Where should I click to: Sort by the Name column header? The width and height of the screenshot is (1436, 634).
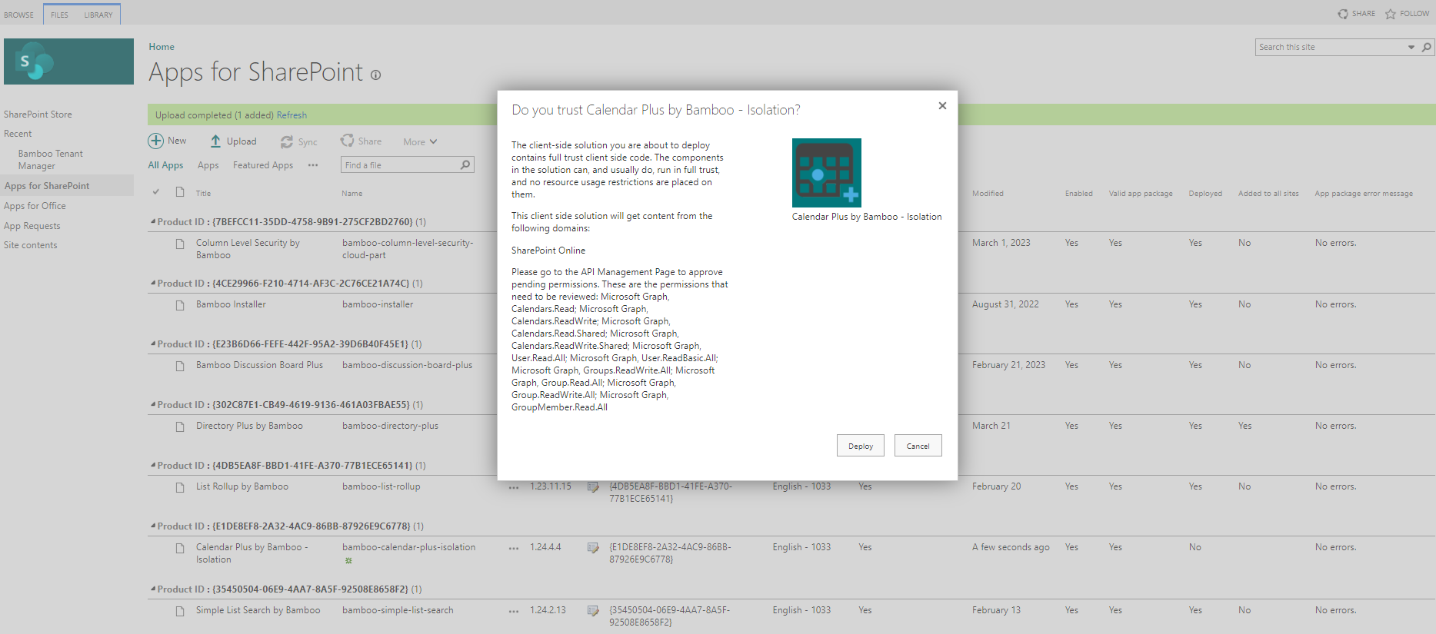(x=352, y=194)
